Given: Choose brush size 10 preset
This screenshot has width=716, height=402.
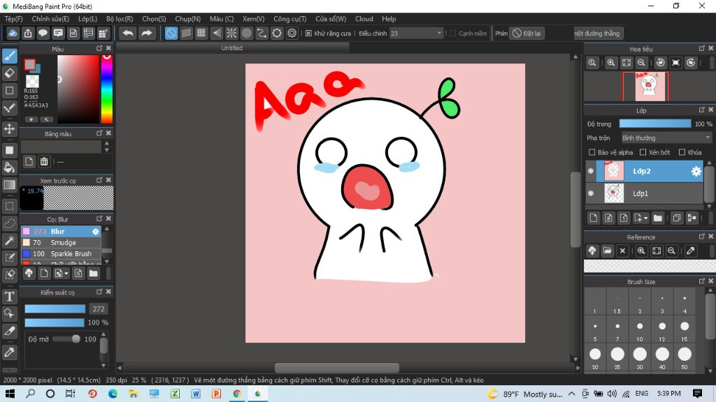Looking at the screenshot, I should coord(640,329).
